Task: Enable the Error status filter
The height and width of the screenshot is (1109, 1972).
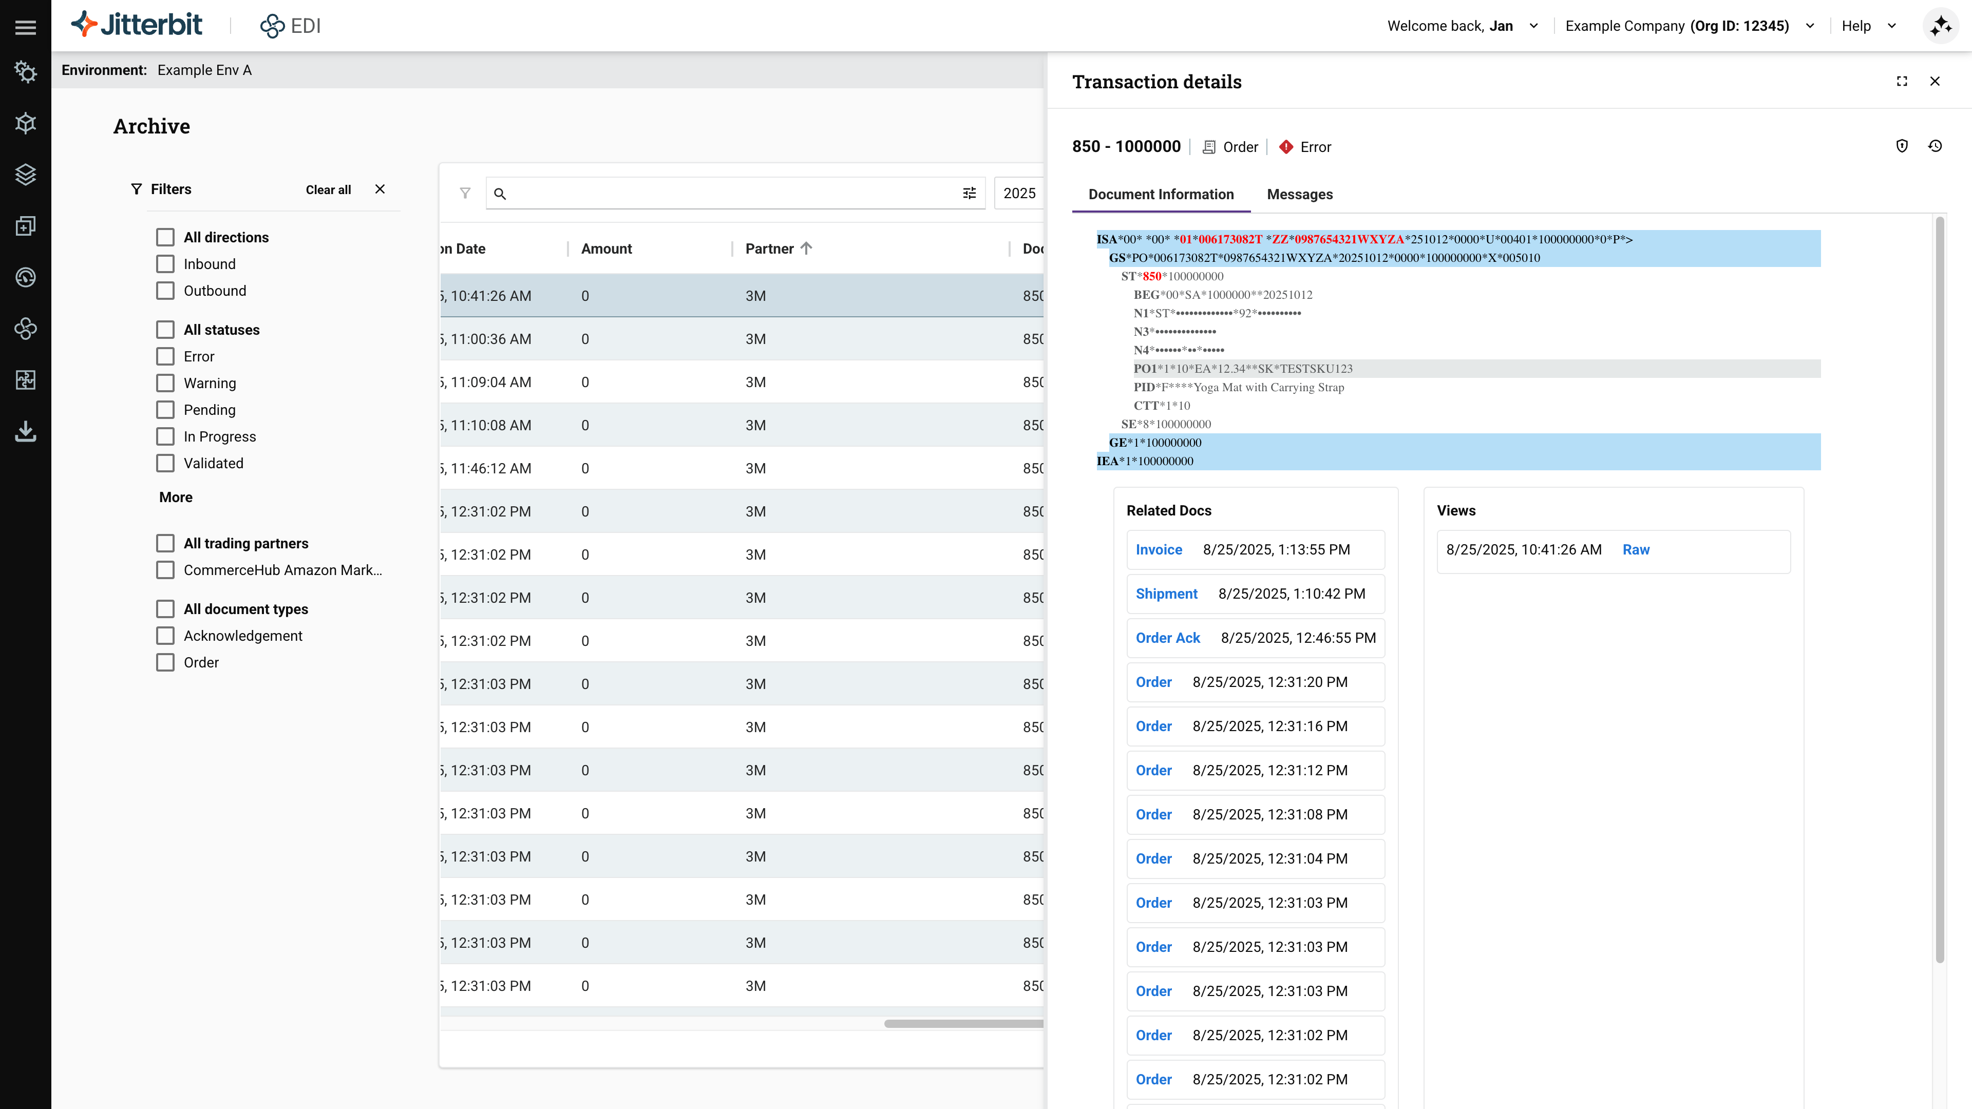Action: (165, 356)
